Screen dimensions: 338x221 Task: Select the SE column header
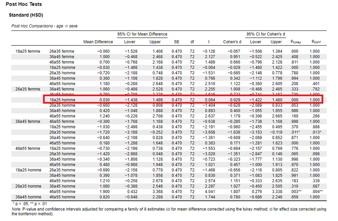pos(176,42)
